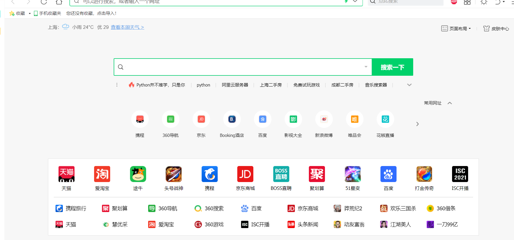Click the browser refresh icon
The height and width of the screenshot is (240, 514).
pos(44,1)
